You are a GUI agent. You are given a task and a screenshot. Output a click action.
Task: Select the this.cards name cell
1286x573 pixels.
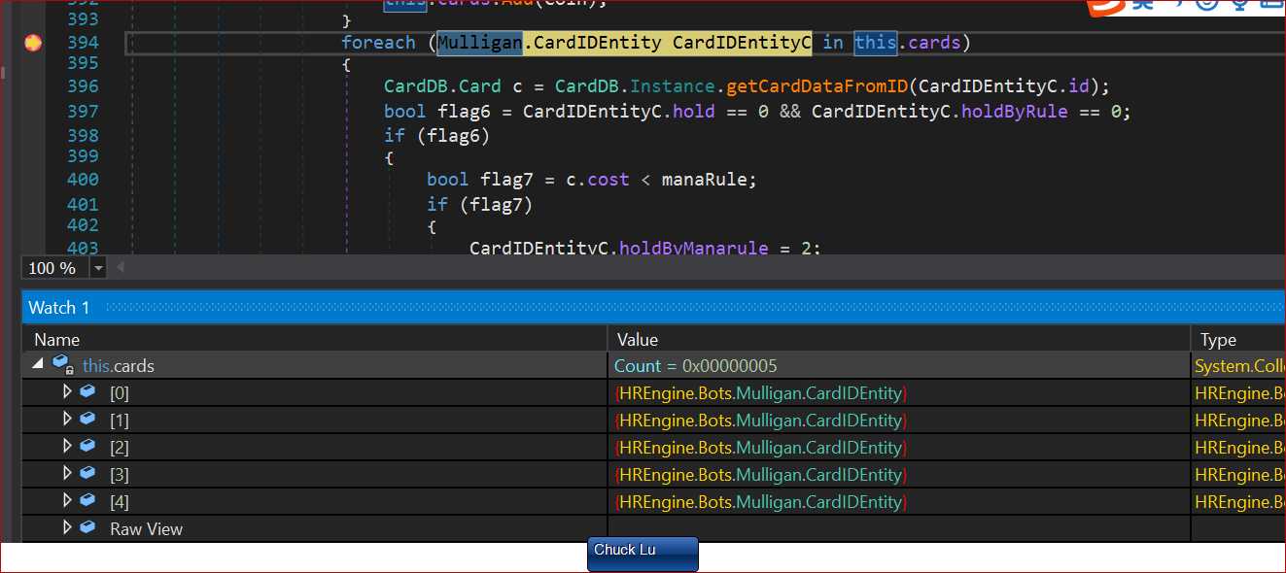pyautogui.click(x=118, y=366)
